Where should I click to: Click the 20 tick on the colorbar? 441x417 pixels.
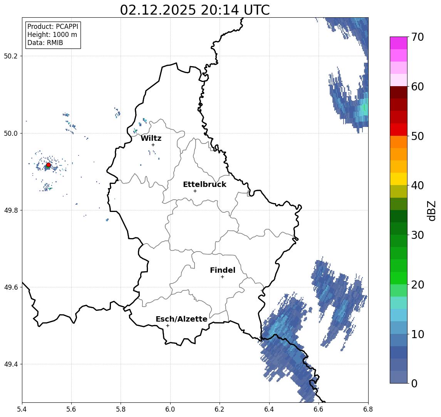418,285
